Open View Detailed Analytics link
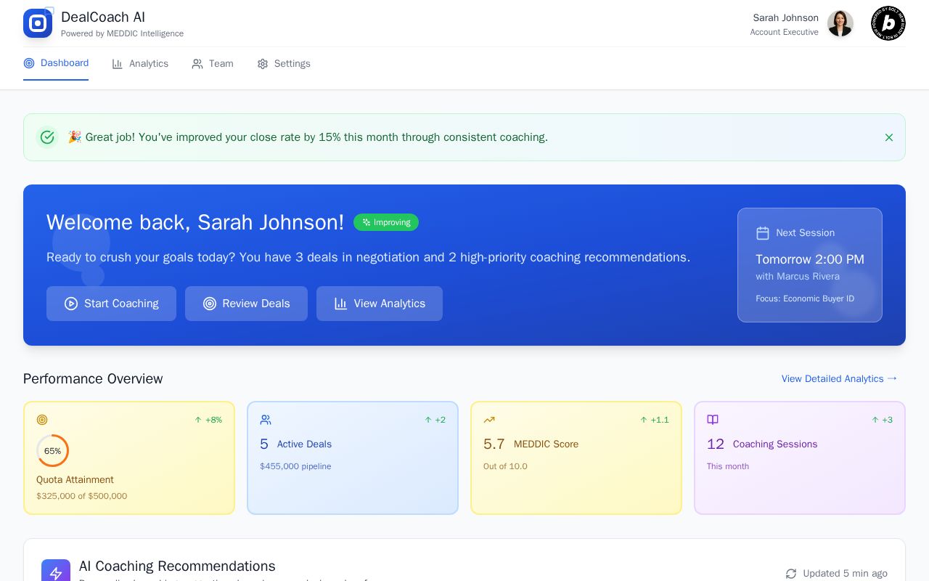The image size is (929, 581). pos(840,378)
